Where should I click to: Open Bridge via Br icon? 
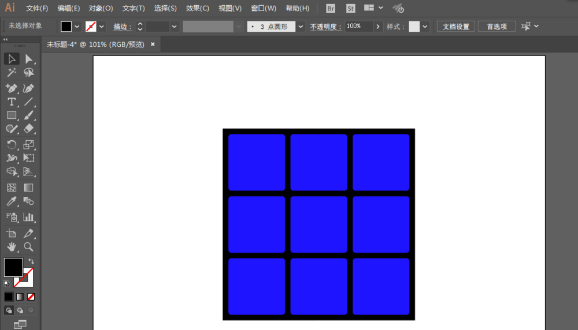tap(331, 8)
